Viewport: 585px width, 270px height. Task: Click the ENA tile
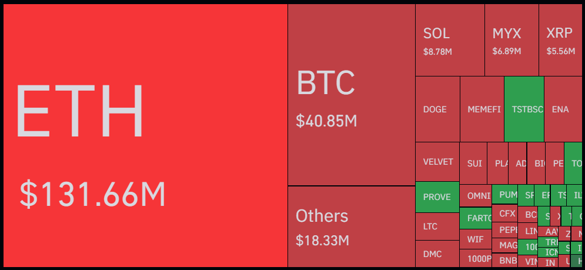[x=563, y=109]
